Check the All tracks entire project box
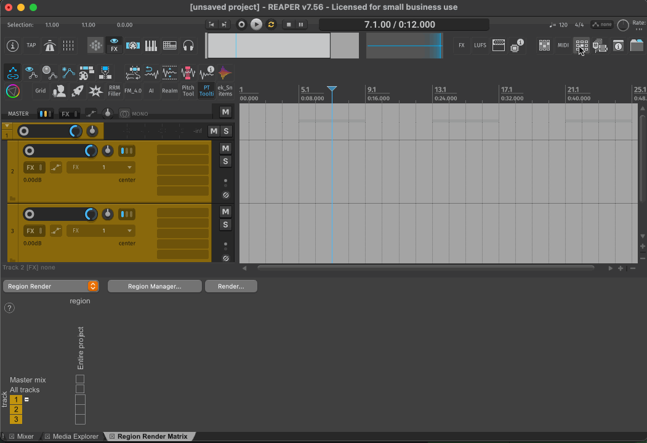The height and width of the screenshot is (443, 647). tap(80, 389)
